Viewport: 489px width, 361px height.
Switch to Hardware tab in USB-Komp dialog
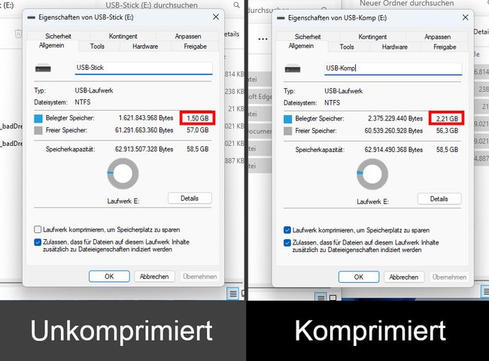coord(394,47)
